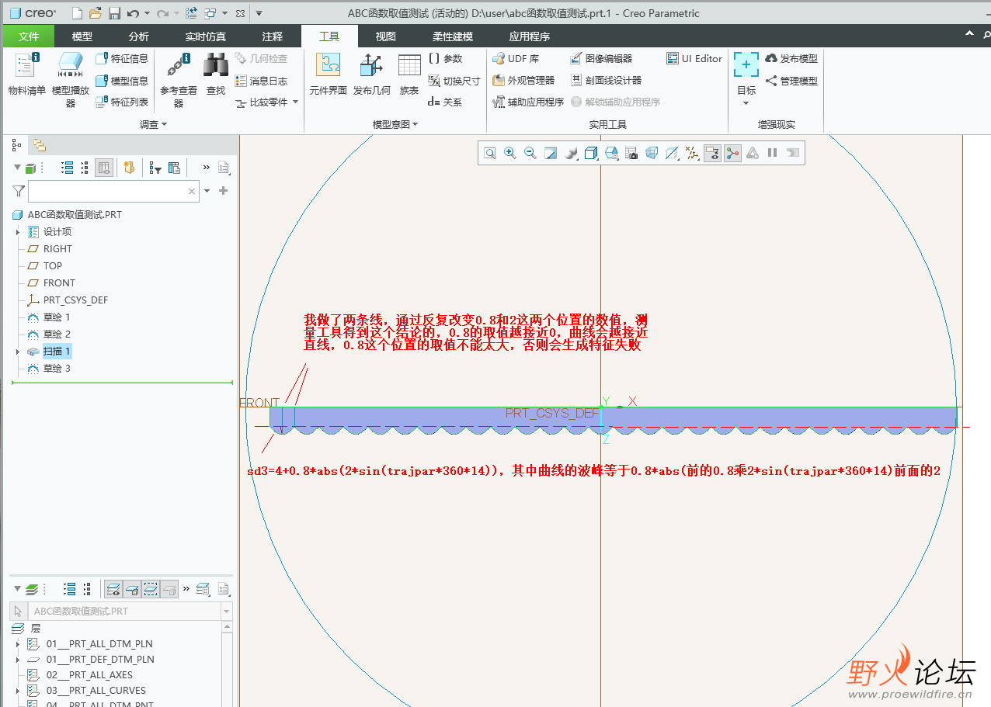Click the zoom out magnifier icon
Viewport: 991px width, 707px height.
coord(530,153)
